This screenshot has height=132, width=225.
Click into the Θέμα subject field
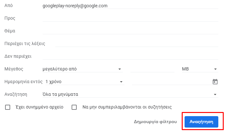(x=130, y=31)
